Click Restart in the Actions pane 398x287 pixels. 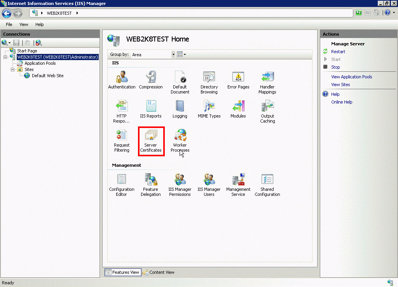[x=338, y=52]
